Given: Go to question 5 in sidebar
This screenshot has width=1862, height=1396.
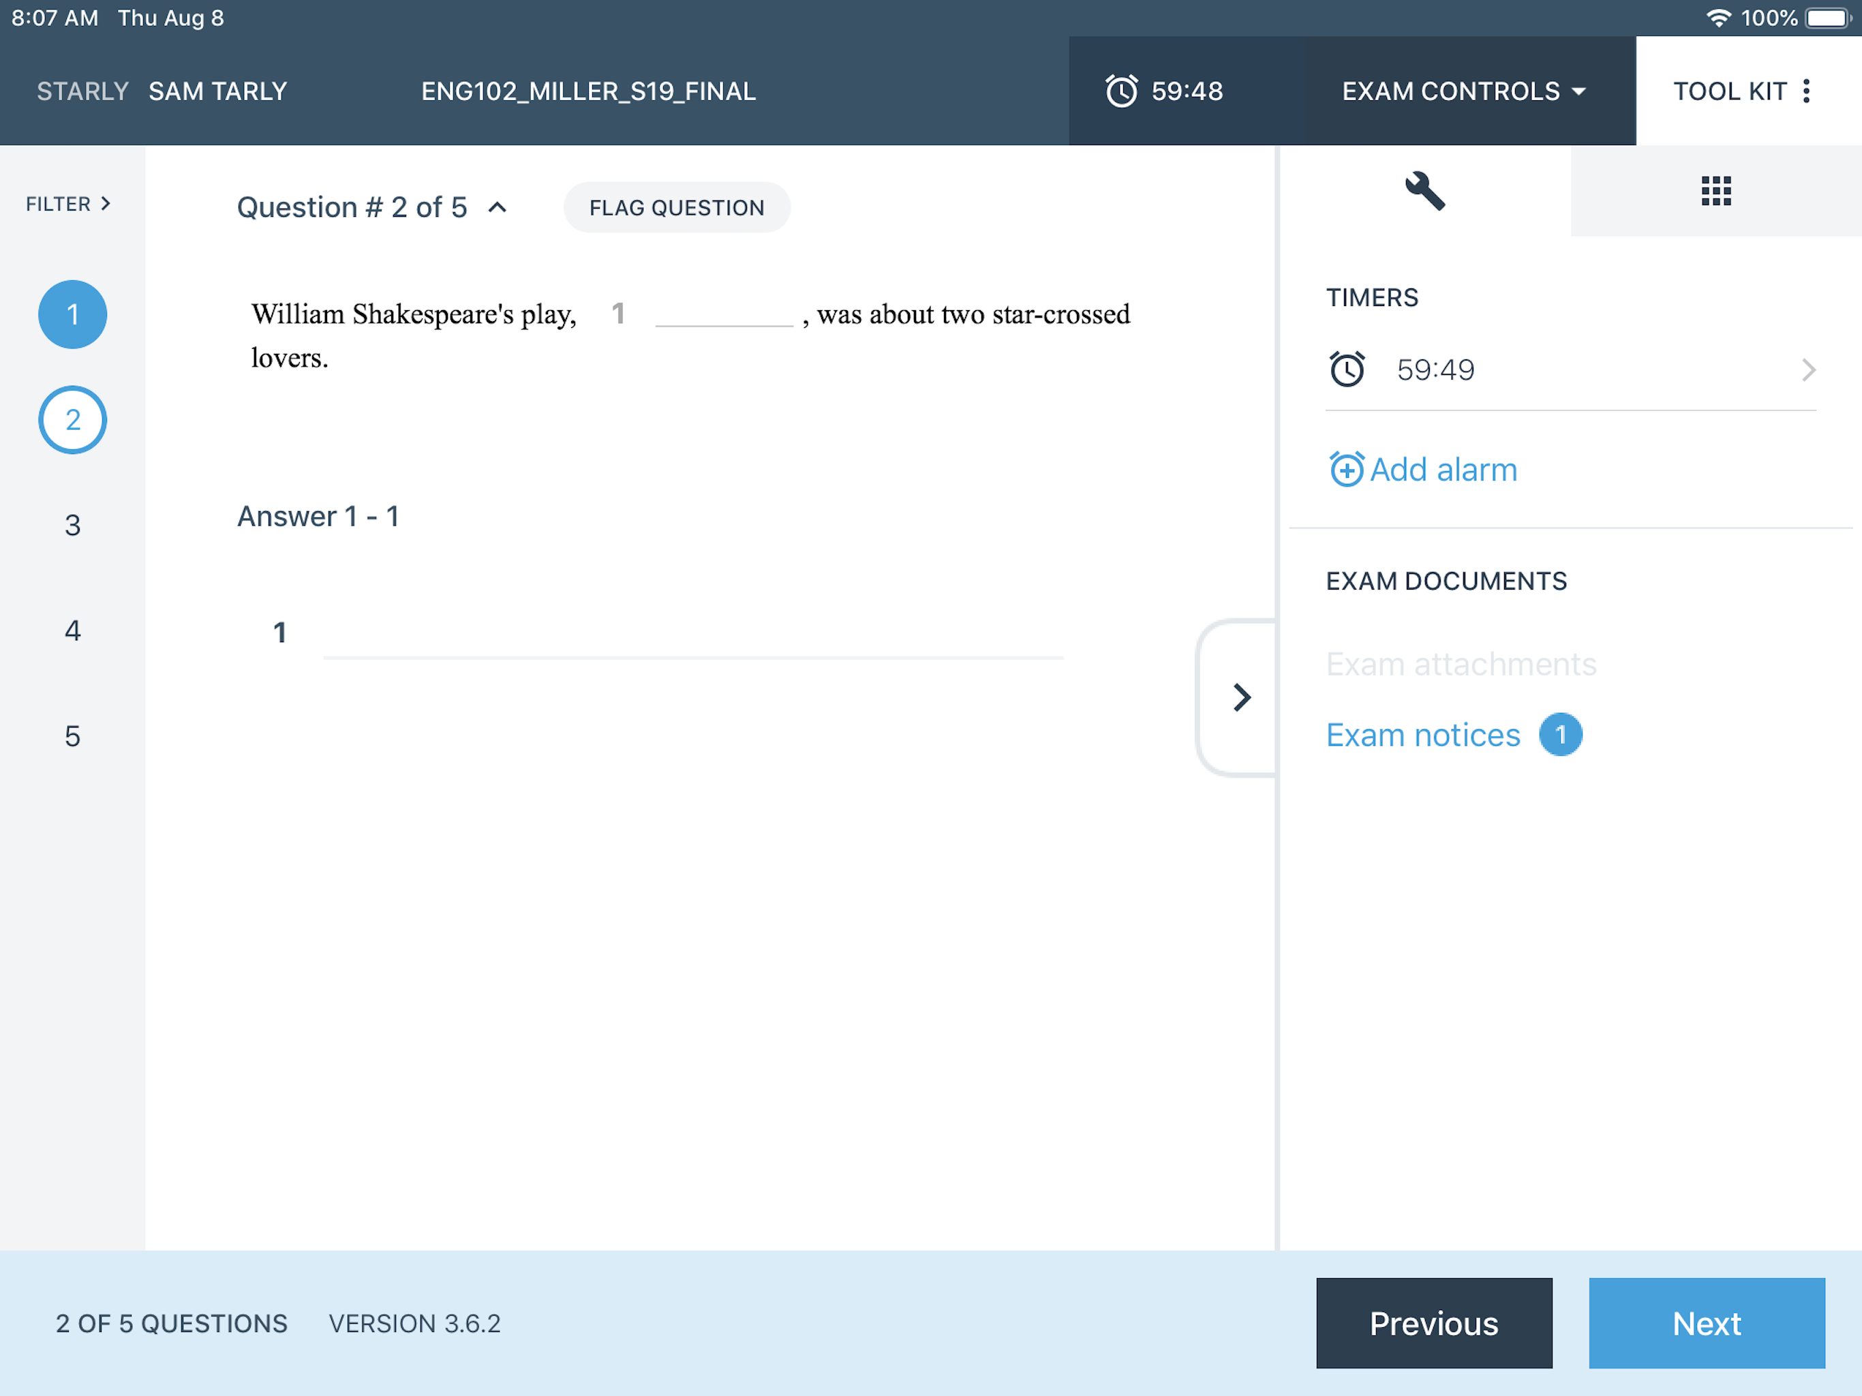Looking at the screenshot, I should tap(72, 736).
